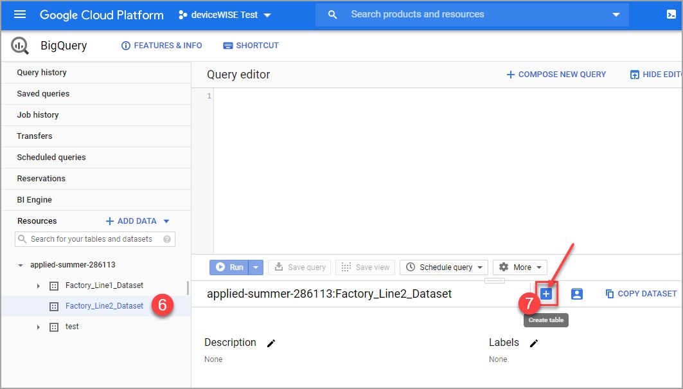Click the help icon in resource search

[167, 239]
